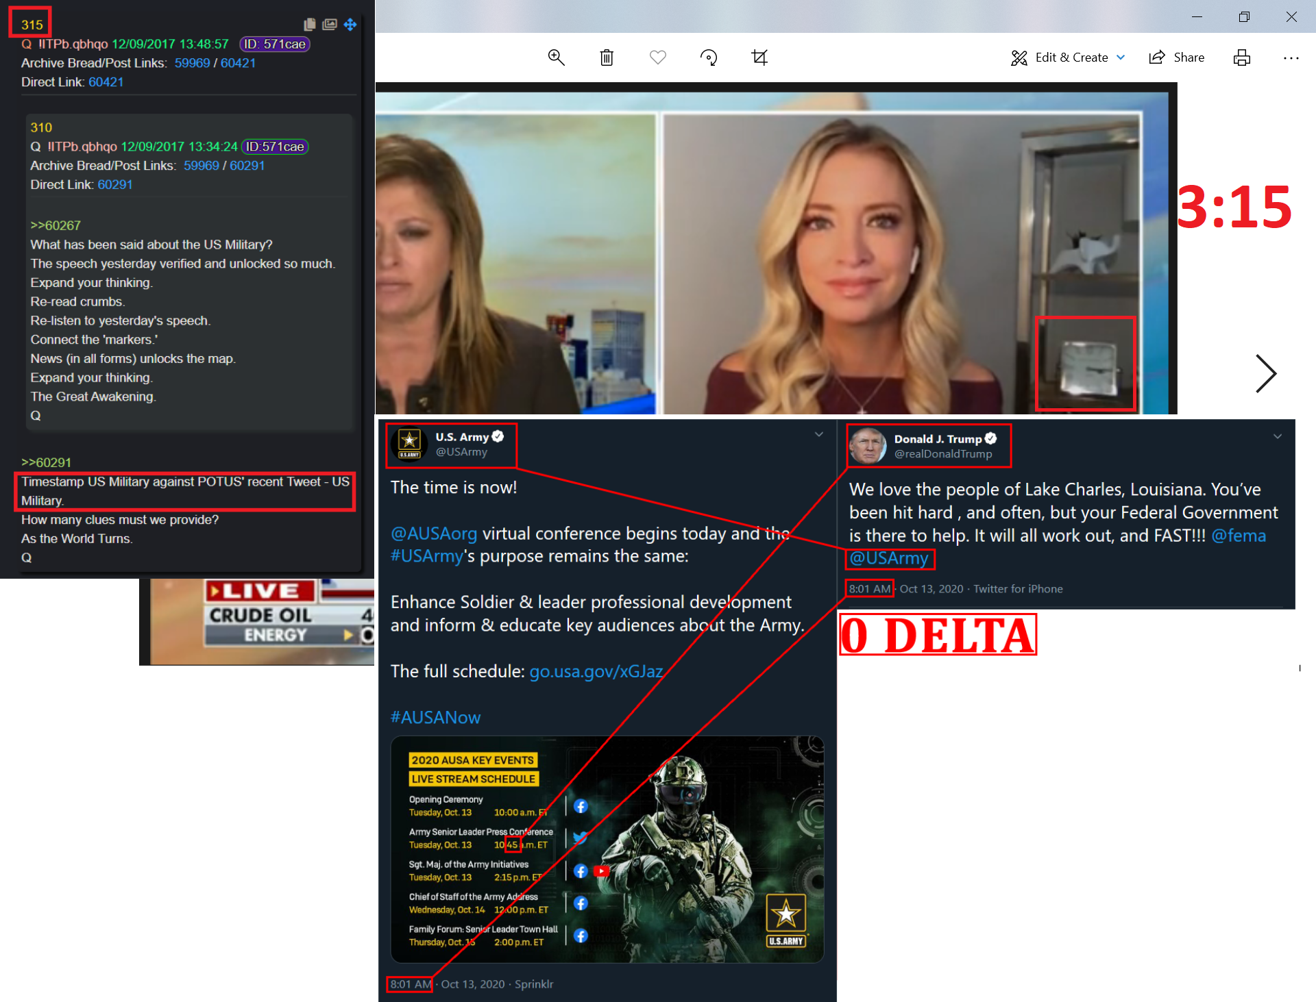Print the photo
This screenshot has height=1002, width=1316.
[x=1242, y=58]
